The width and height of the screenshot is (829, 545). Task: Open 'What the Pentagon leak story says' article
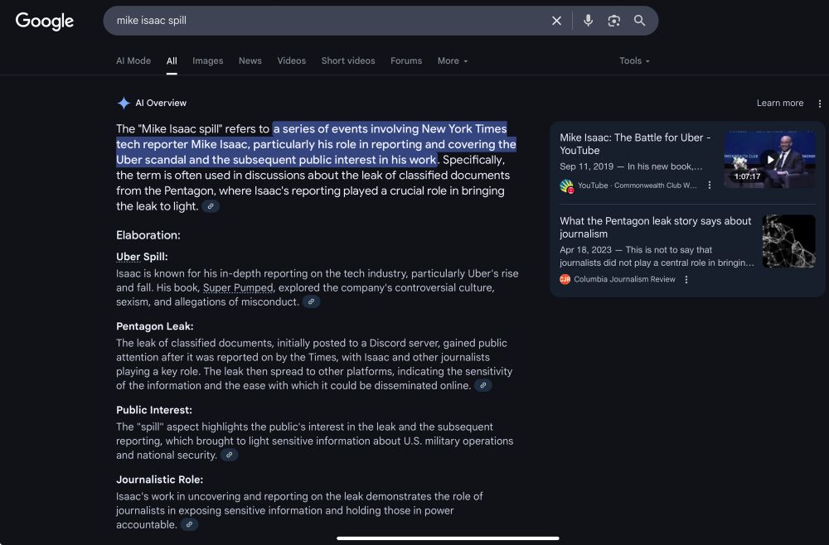(x=656, y=228)
